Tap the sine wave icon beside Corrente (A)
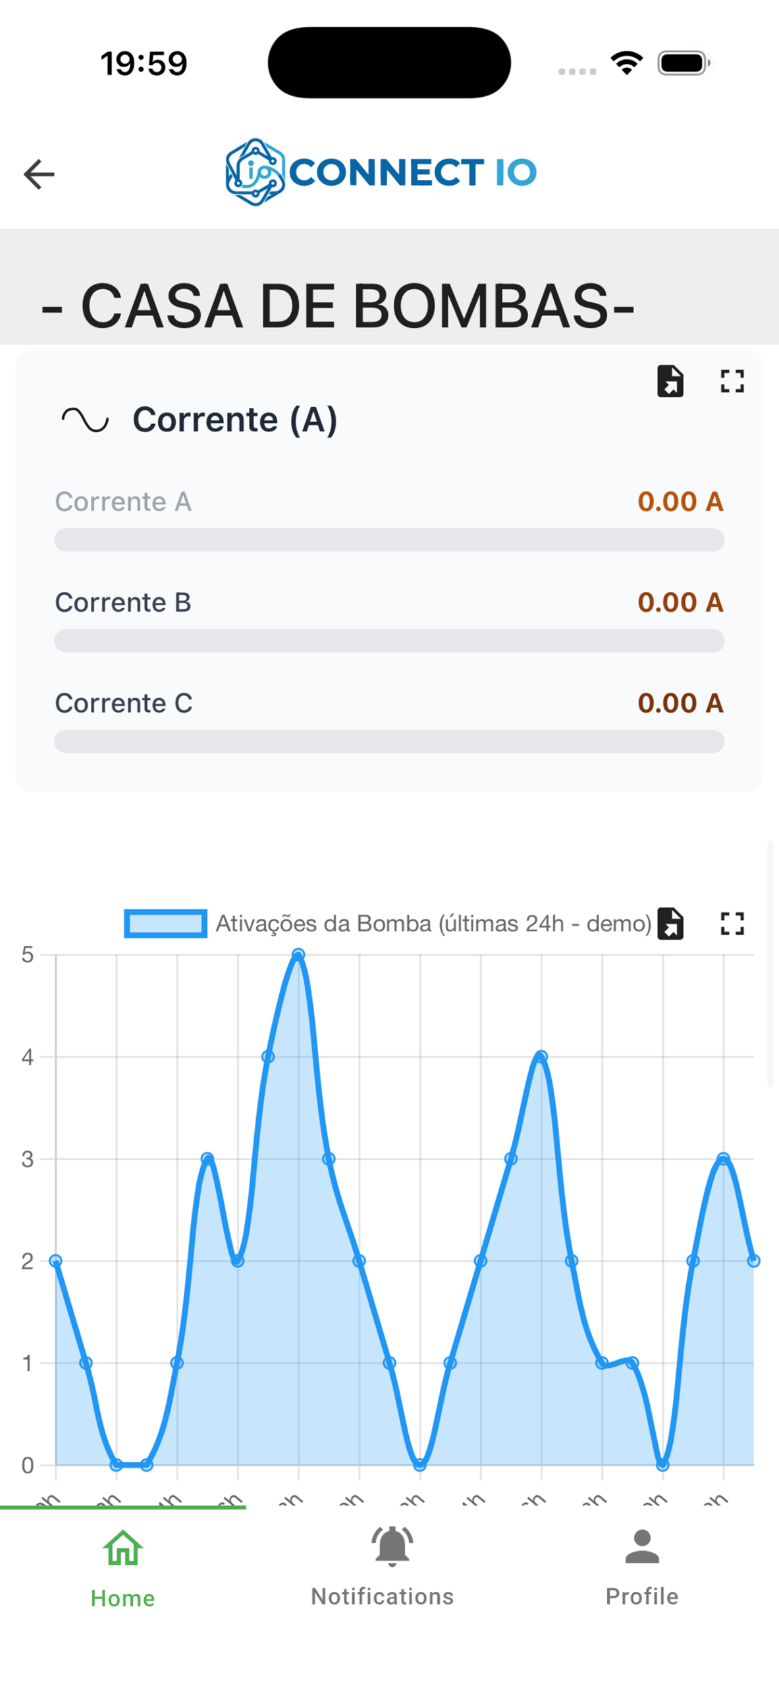779x1686 pixels. [x=85, y=420]
